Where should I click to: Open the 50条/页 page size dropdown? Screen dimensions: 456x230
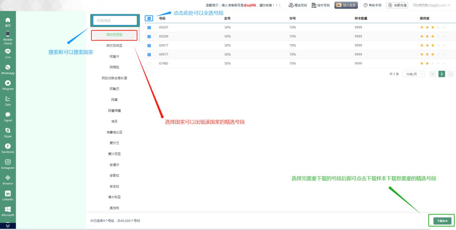pyautogui.click(x=413, y=74)
